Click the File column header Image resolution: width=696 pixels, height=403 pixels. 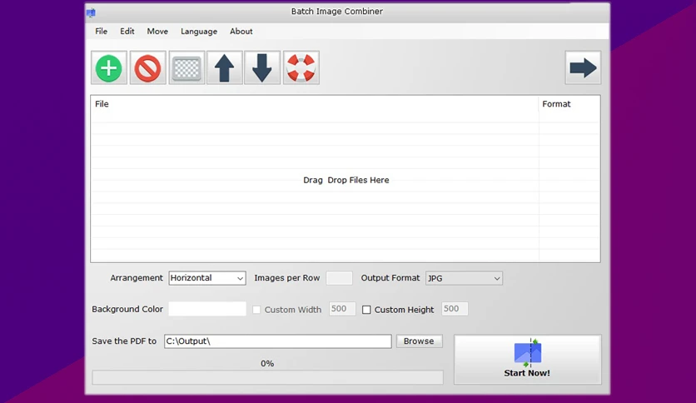[x=314, y=104]
